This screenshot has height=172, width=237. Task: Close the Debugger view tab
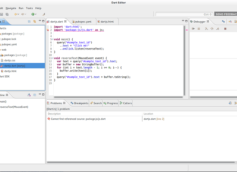click(208, 21)
